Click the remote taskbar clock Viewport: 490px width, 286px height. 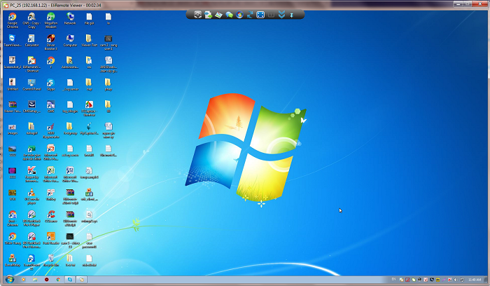click(x=475, y=280)
